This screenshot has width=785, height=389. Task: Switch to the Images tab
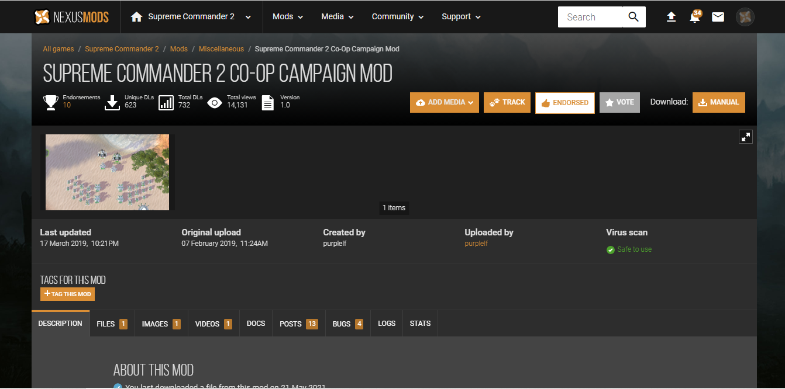click(x=161, y=324)
